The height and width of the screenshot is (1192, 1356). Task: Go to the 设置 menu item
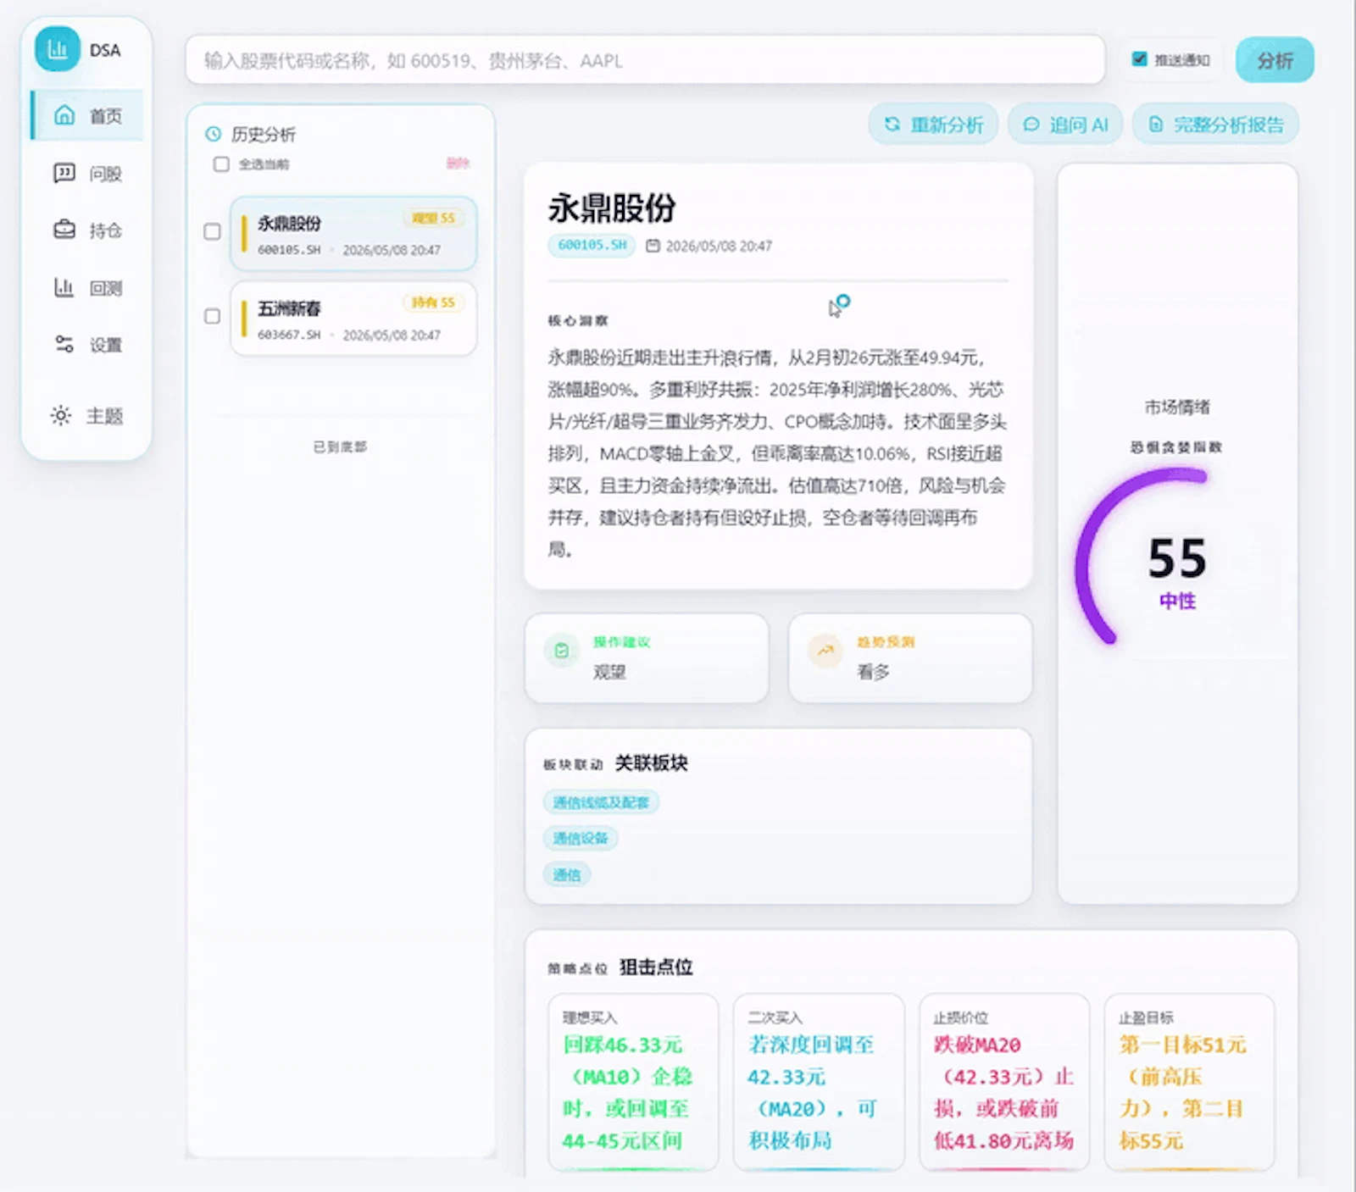87,344
